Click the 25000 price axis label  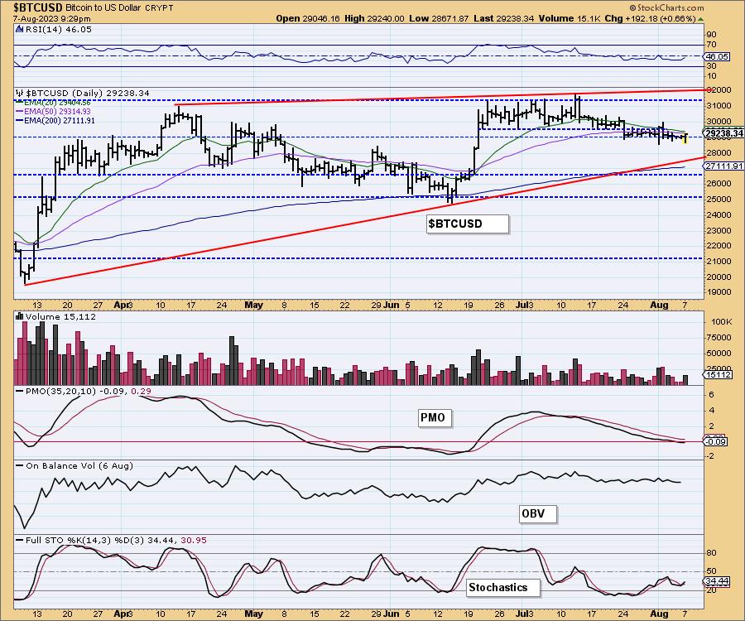[x=719, y=199]
